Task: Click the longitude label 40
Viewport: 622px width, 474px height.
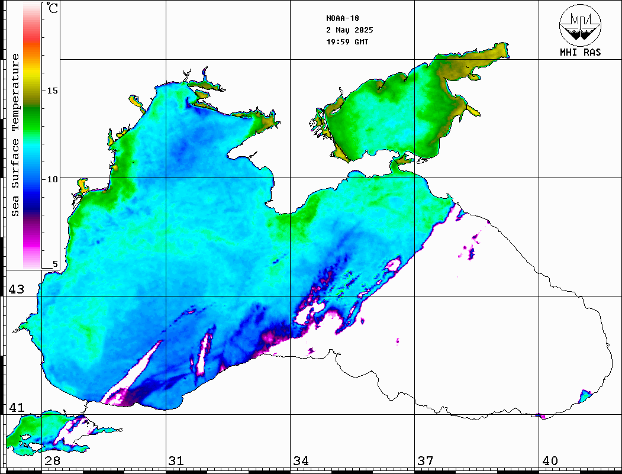Action: point(550,461)
